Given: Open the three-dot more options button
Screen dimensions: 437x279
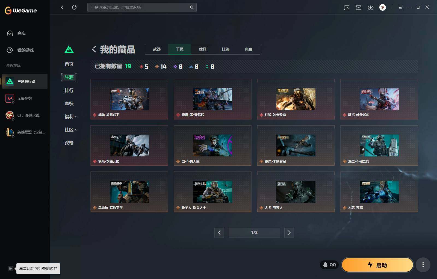Looking at the screenshot, I should tap(423, 265).
